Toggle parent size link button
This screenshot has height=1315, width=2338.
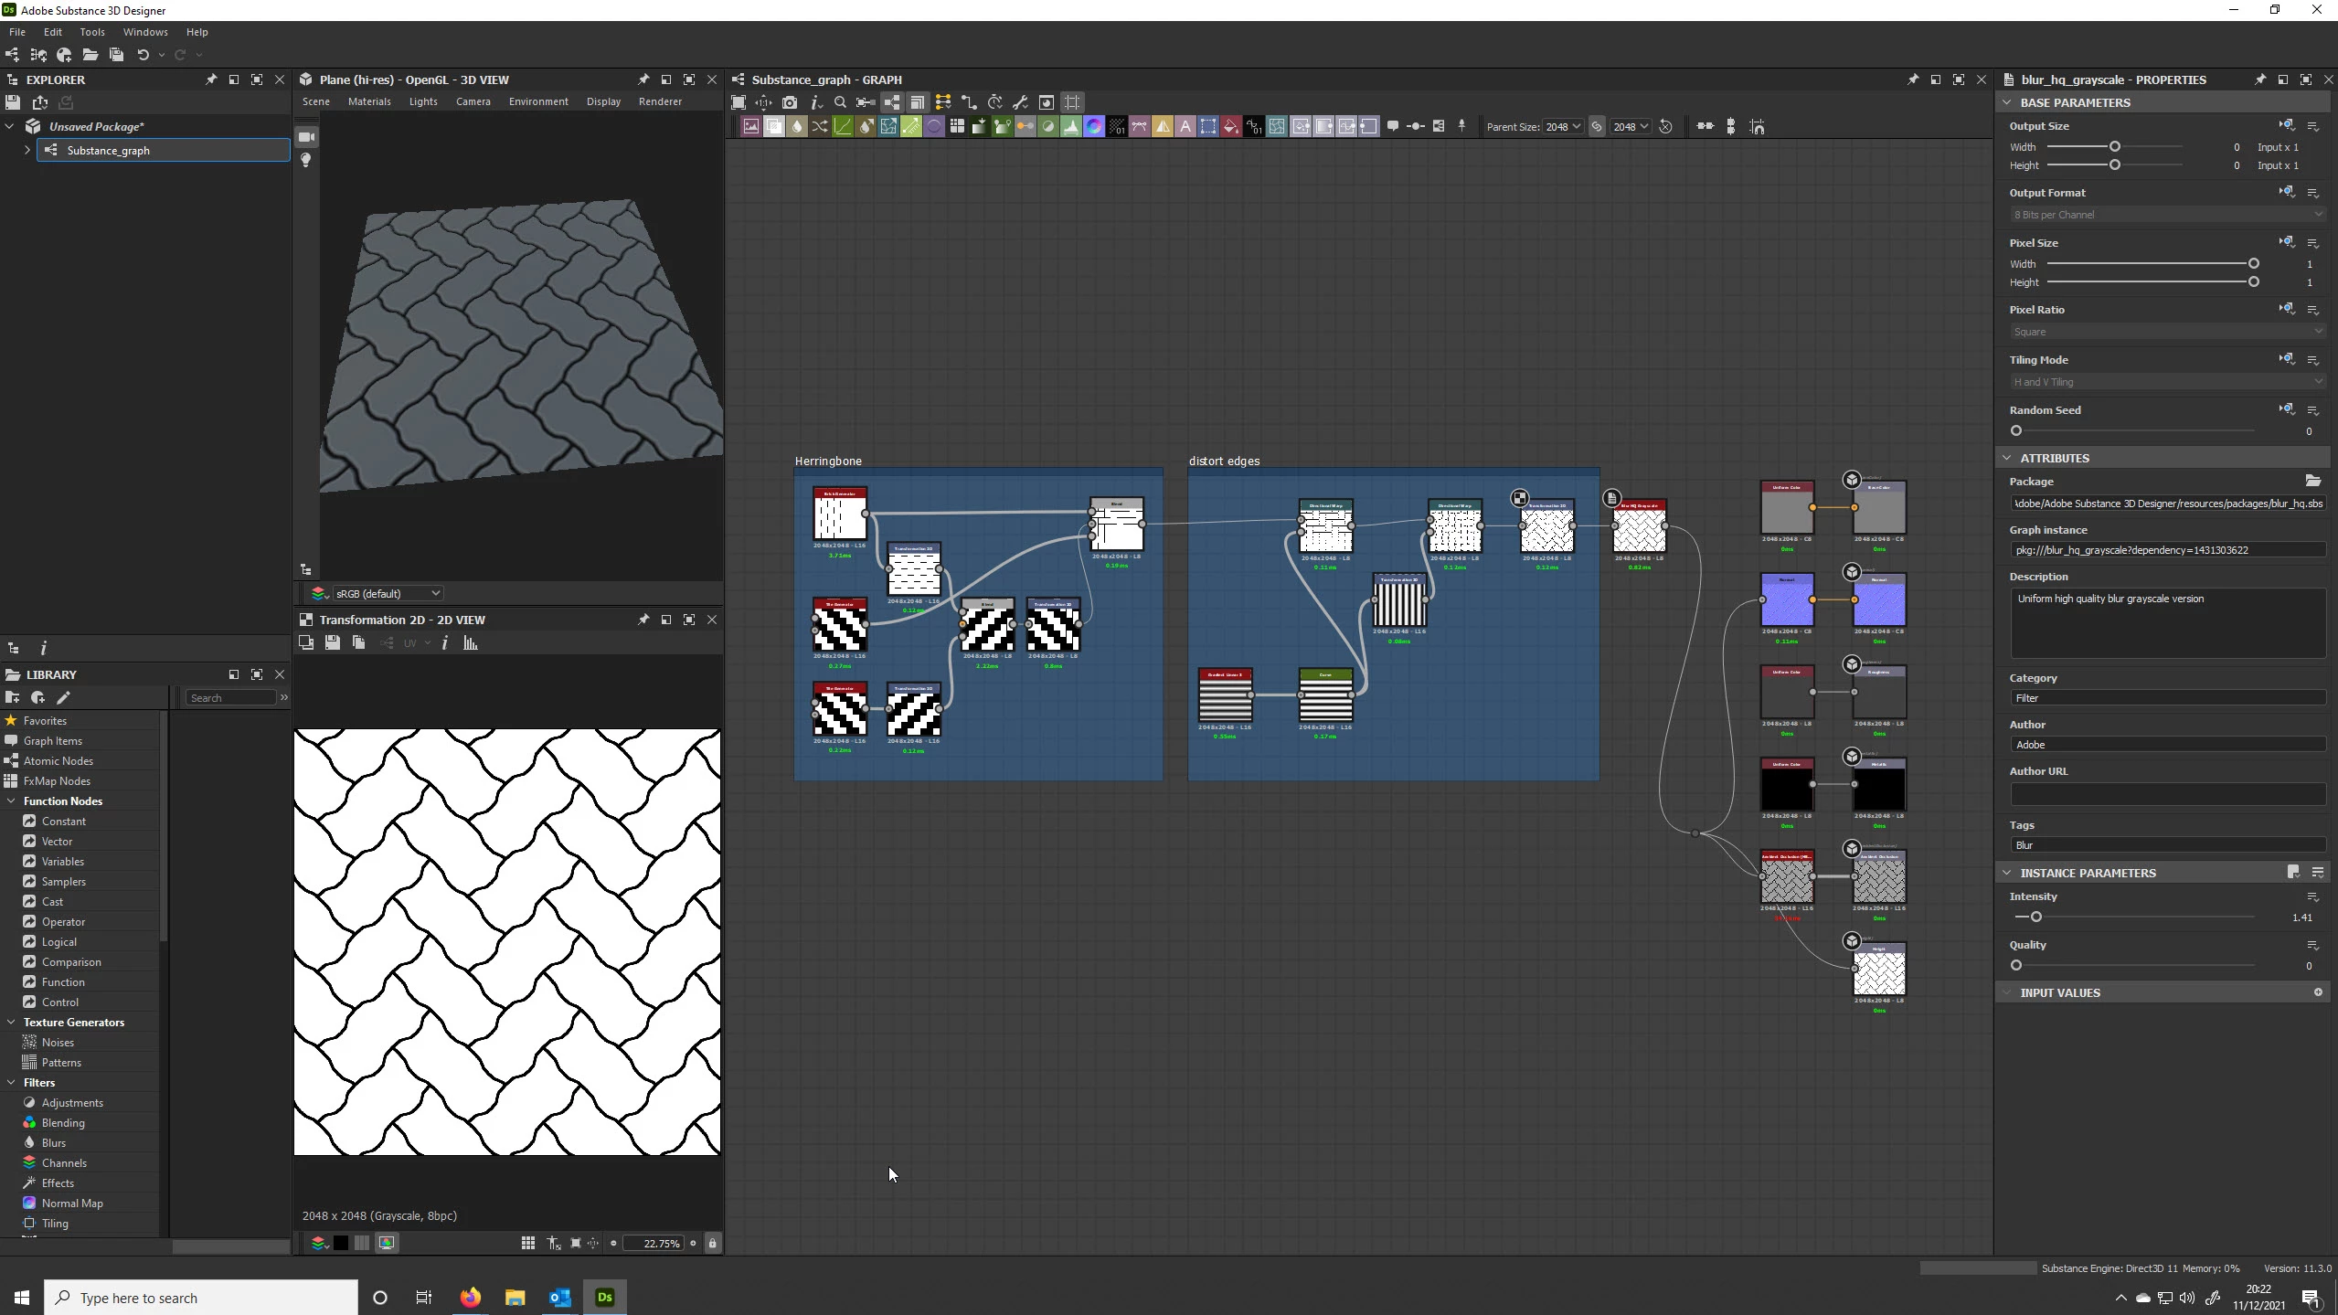1597,127
